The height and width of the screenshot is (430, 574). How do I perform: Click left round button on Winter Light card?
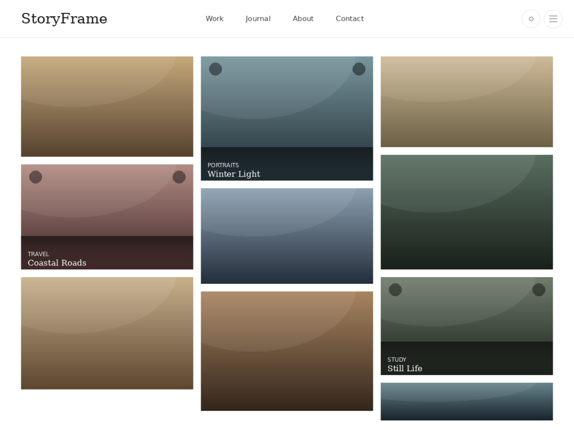click(215, 69)
